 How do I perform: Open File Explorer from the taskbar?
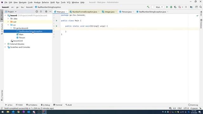[x=8, y=112]
